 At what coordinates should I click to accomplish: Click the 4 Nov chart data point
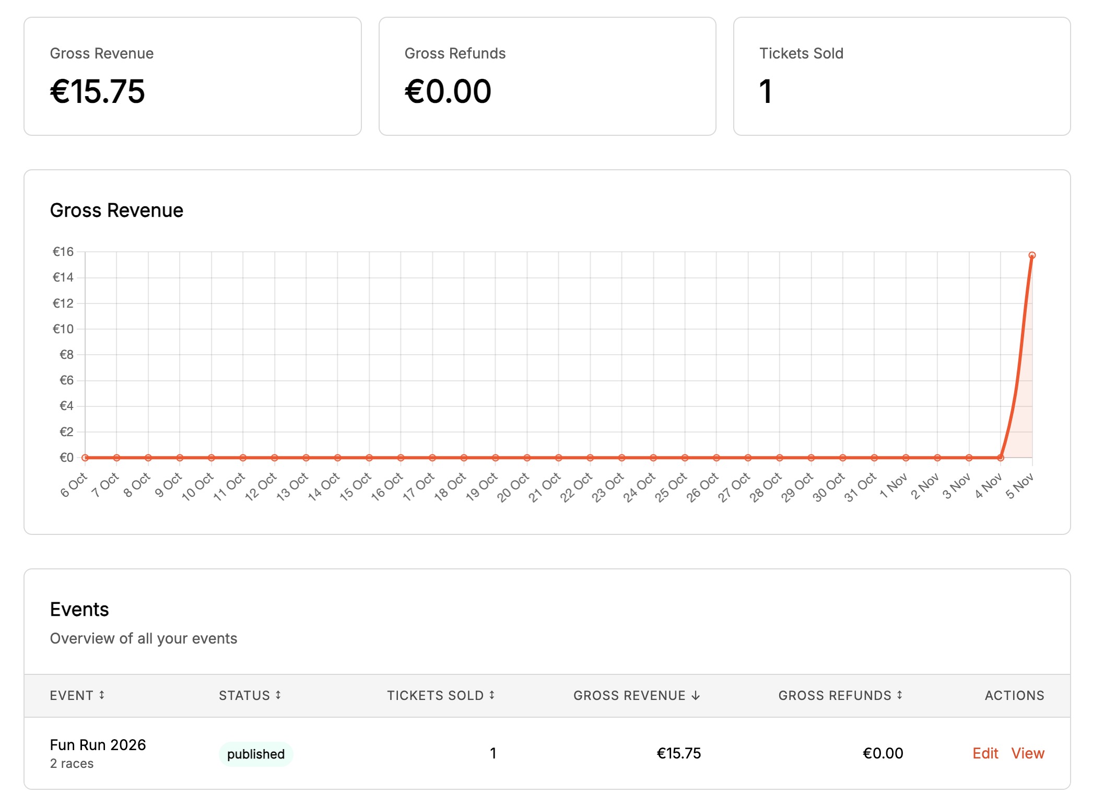tap(1001, 458)
